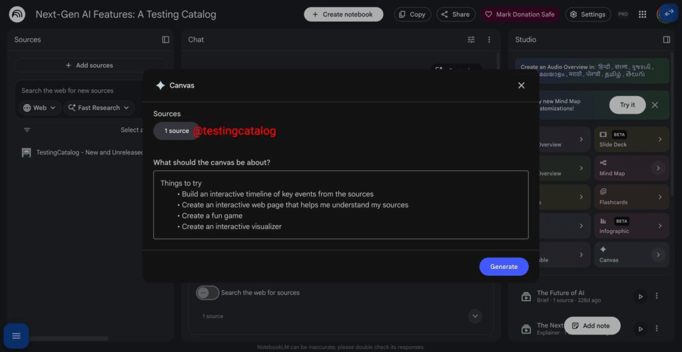Open the Canvas tile in Studio

(x=631, y=255)
